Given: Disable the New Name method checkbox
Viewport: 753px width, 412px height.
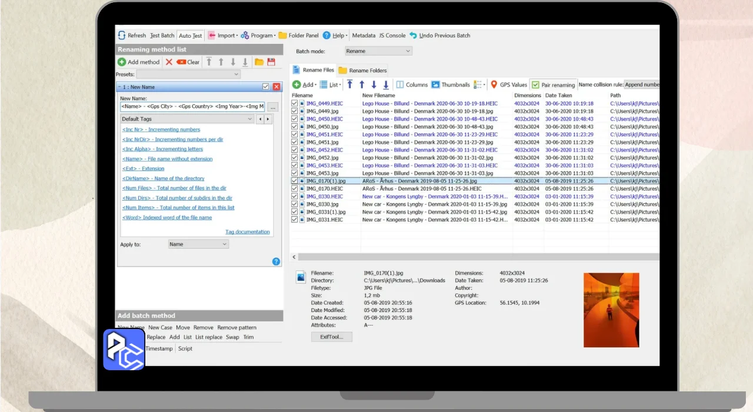Looking at the screenshot, I should click(x=265, y=87).
